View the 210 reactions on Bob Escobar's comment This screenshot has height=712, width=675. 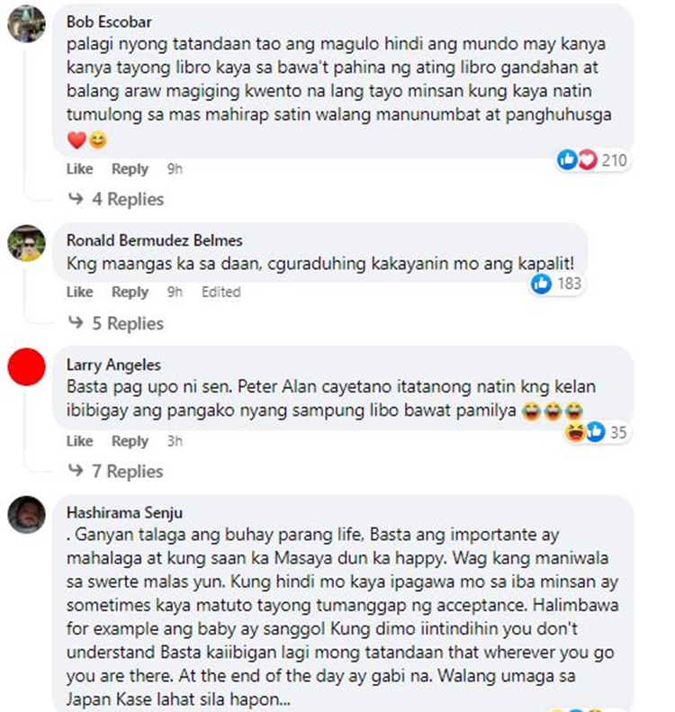click(592, 160)
